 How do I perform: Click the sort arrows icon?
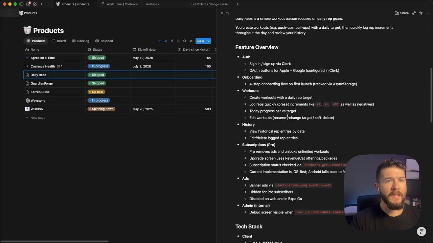pyautogui.click(x=166, y=41)
